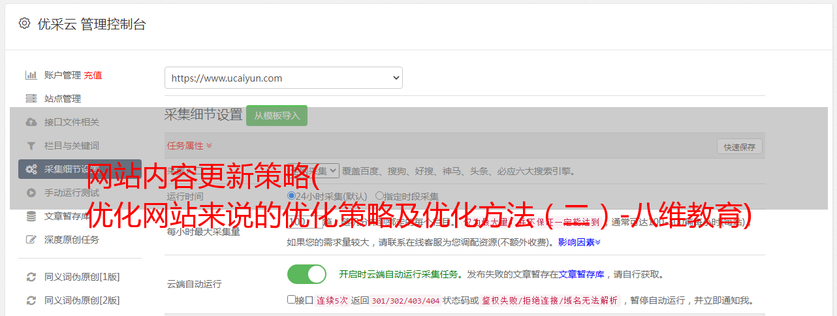The image size is (837, 316).
Task: Click the gears icon for 采集细节设置
Action: [x=31, y=169]
